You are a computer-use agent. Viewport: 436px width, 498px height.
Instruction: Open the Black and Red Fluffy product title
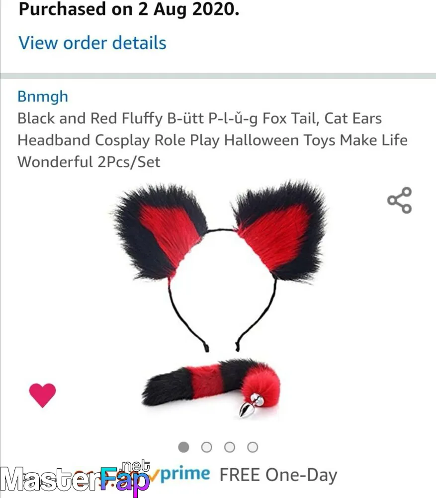(x=212, y=140)
